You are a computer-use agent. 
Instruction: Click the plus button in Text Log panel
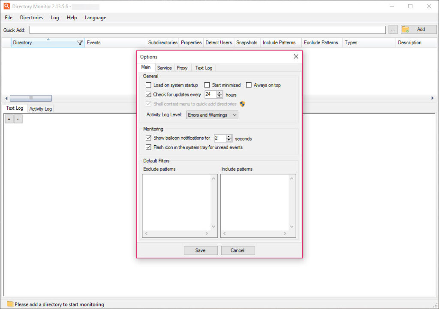(x=9, y=119)
